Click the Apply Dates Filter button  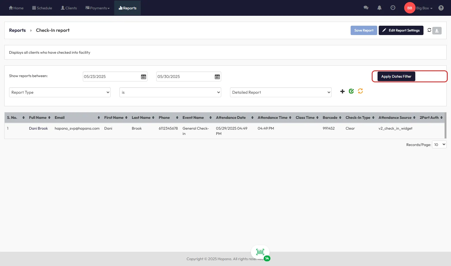click(x=396, y=77)
